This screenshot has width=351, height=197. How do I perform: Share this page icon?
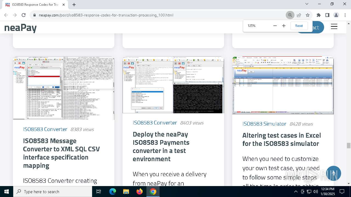(x=299, y=15)
